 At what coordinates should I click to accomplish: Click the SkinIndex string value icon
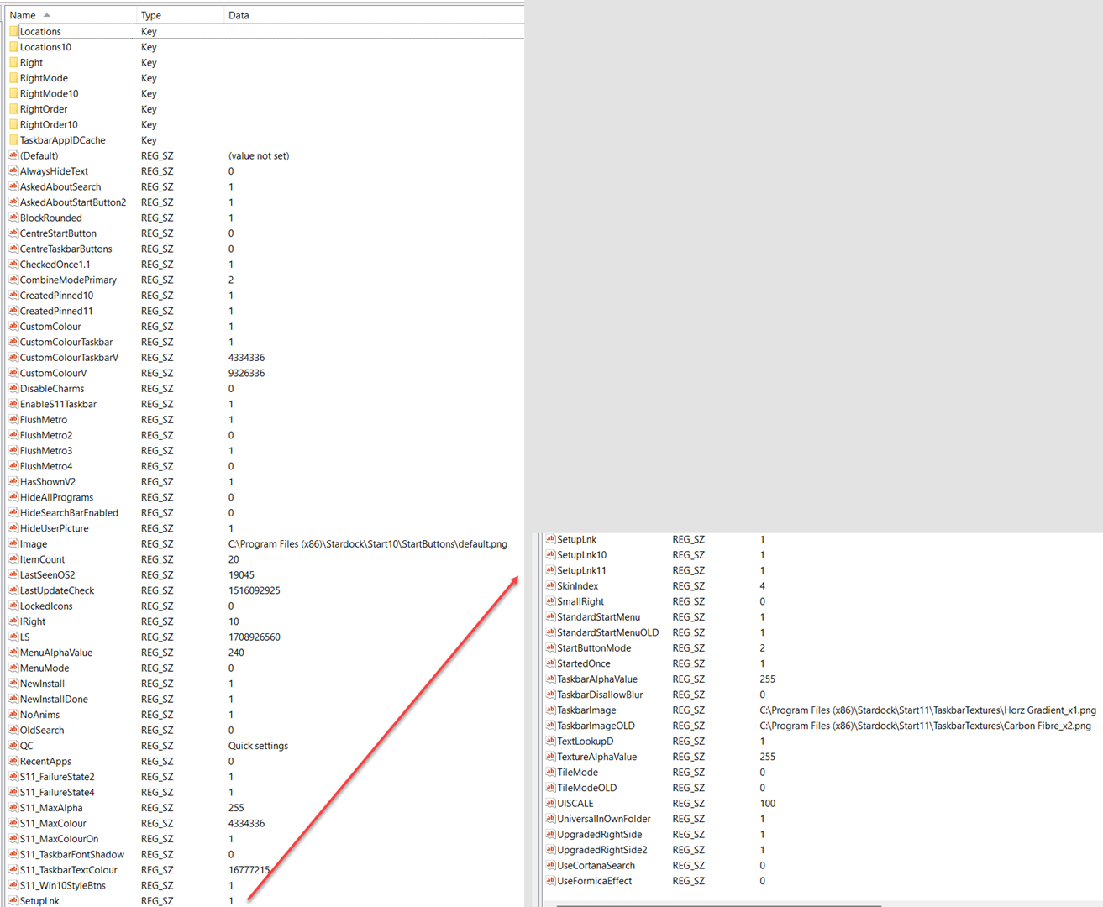(x=551, y=586)
